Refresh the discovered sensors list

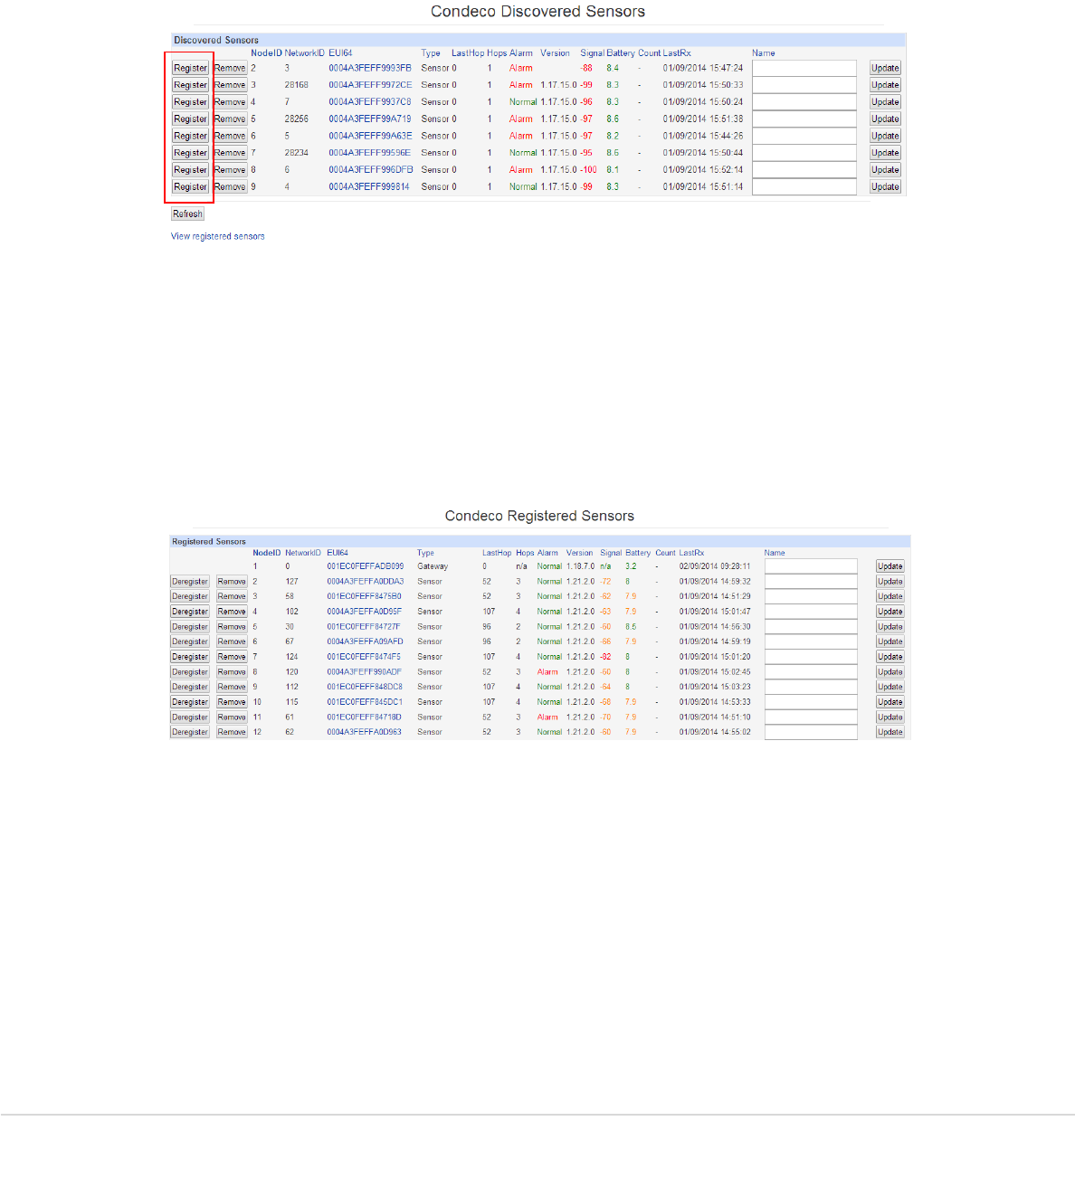[x=187, y=214]
